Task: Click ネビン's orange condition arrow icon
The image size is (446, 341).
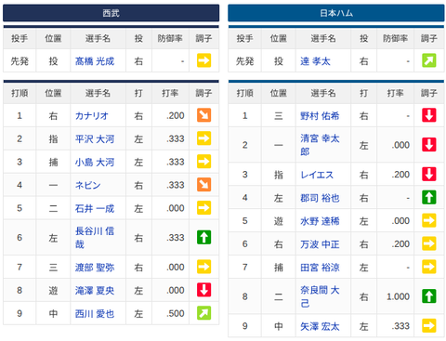Action: click(203, 185)
